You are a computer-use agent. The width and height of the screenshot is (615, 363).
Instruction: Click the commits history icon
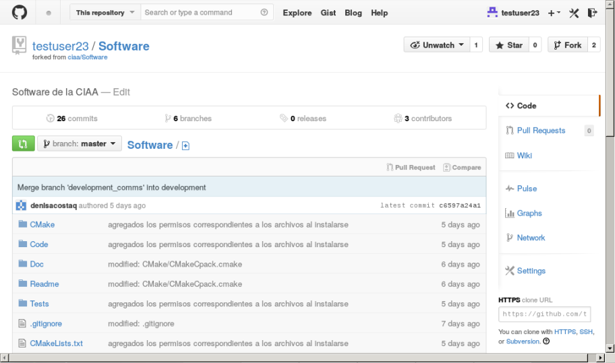50,119
